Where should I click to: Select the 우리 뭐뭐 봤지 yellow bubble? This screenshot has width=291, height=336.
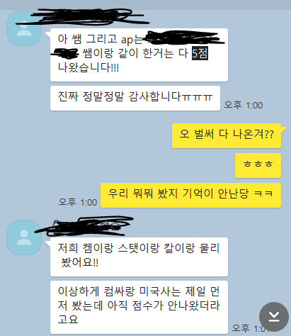(190, 196)
